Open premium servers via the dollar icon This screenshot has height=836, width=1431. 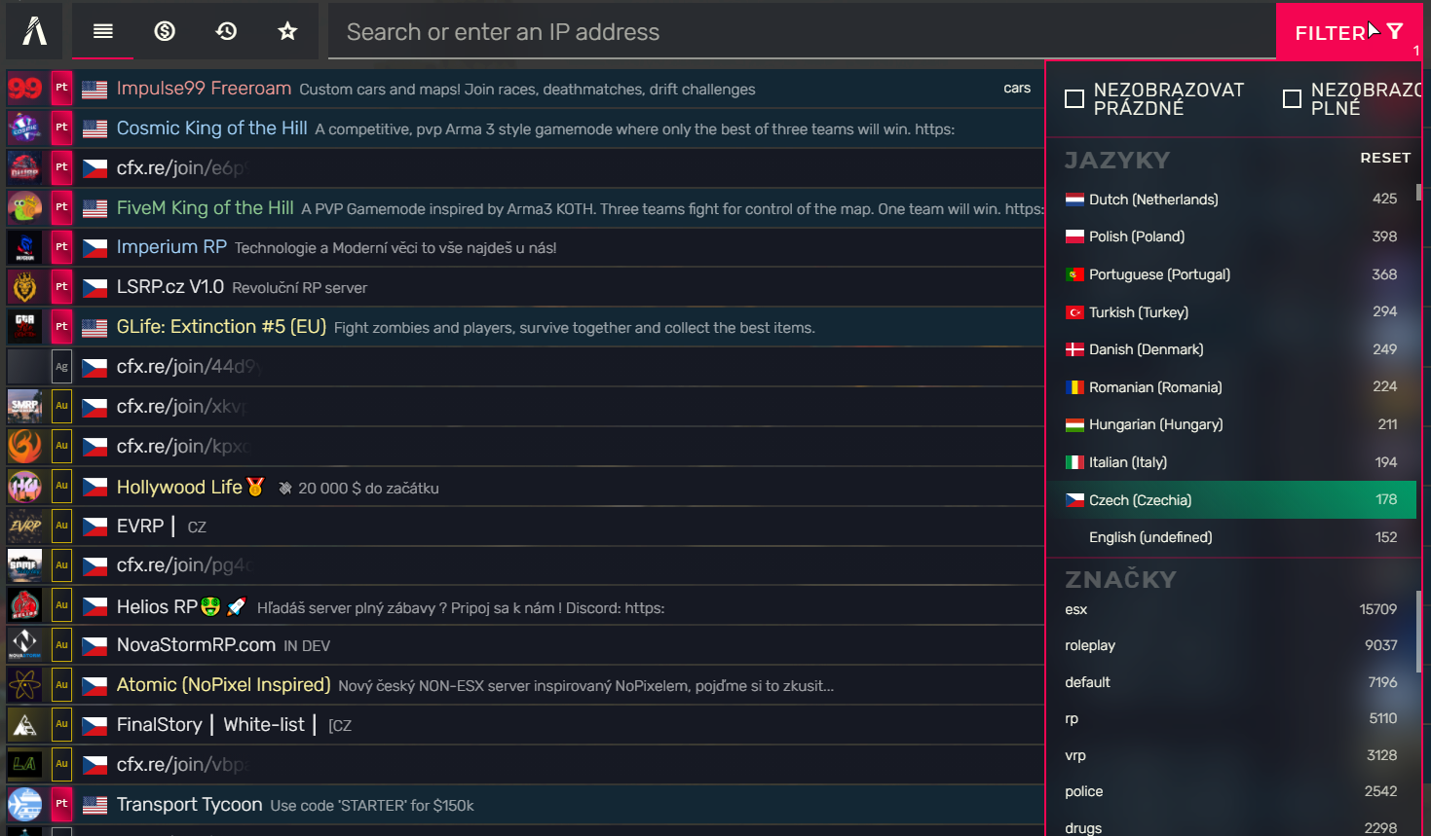[165, 30]
